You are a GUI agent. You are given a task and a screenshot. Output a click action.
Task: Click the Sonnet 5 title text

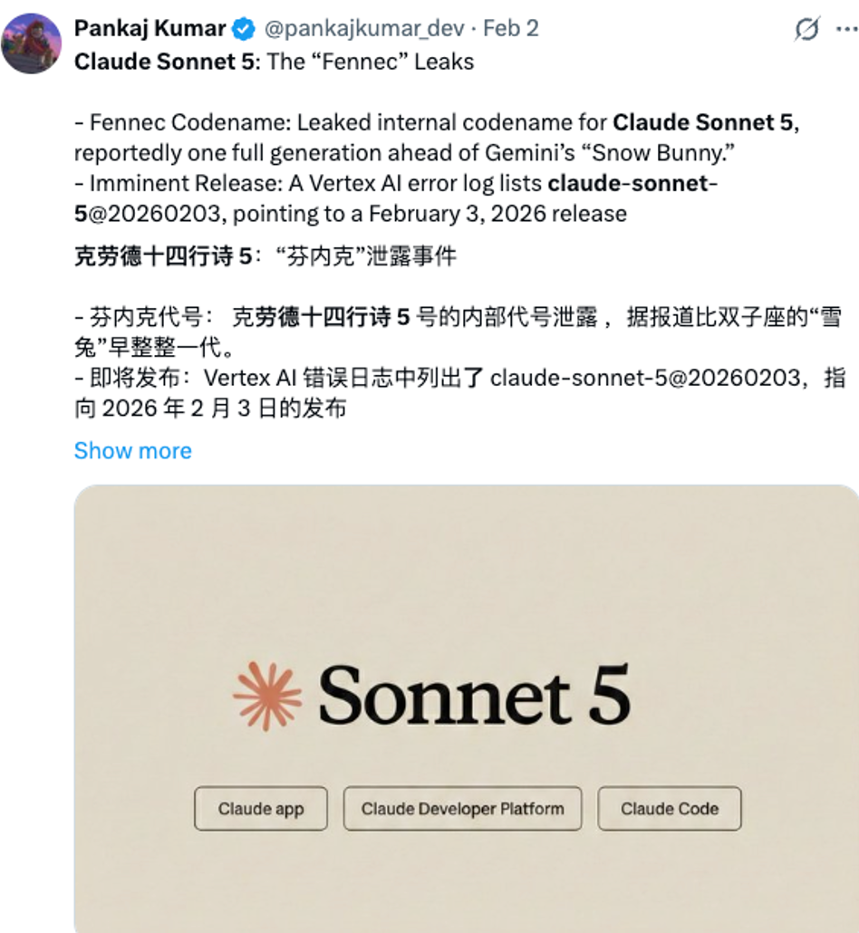(475, 695)
